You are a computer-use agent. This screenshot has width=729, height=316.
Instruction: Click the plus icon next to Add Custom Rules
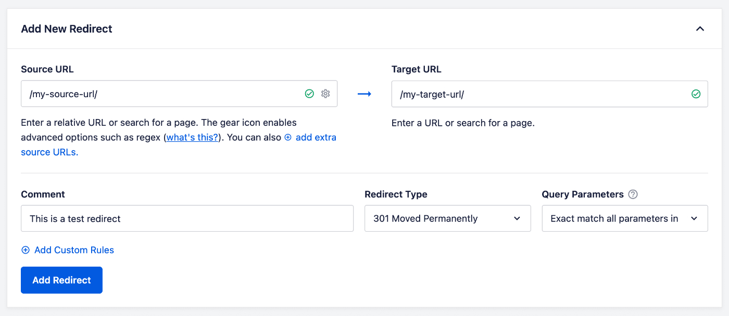25,250
